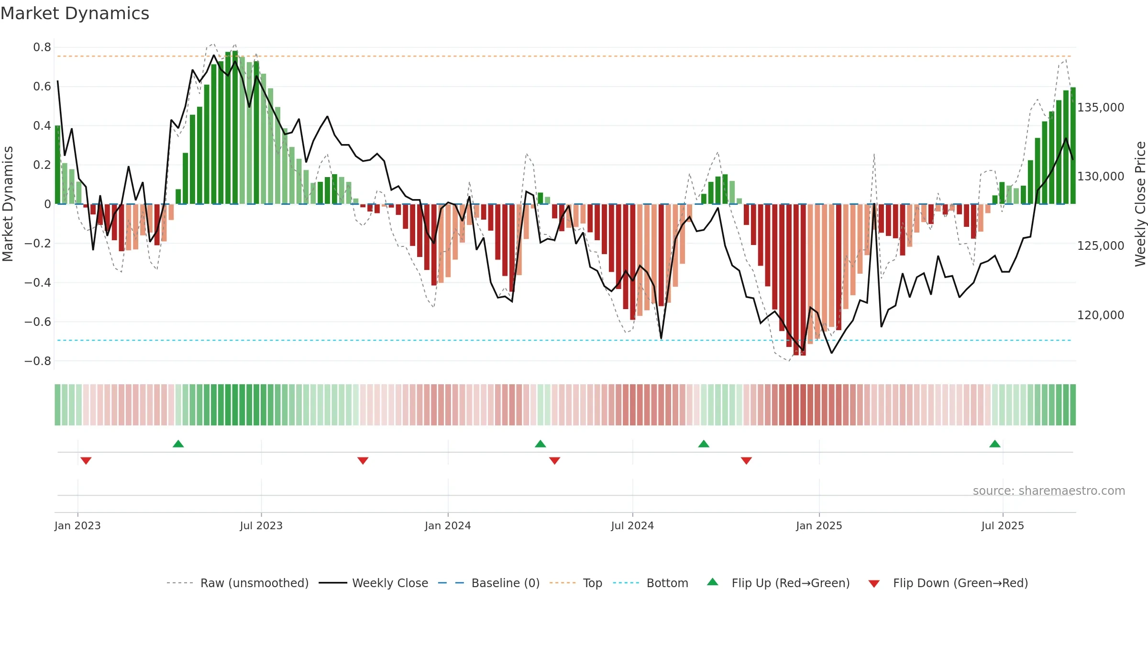
Task: Click the Jul 2025 x-axis label
Action: pos(1003,525)
